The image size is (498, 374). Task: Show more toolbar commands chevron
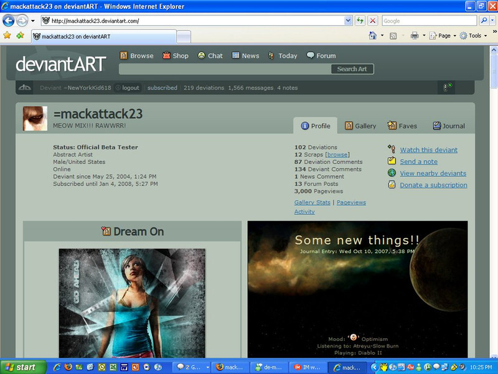pos(494,32)
